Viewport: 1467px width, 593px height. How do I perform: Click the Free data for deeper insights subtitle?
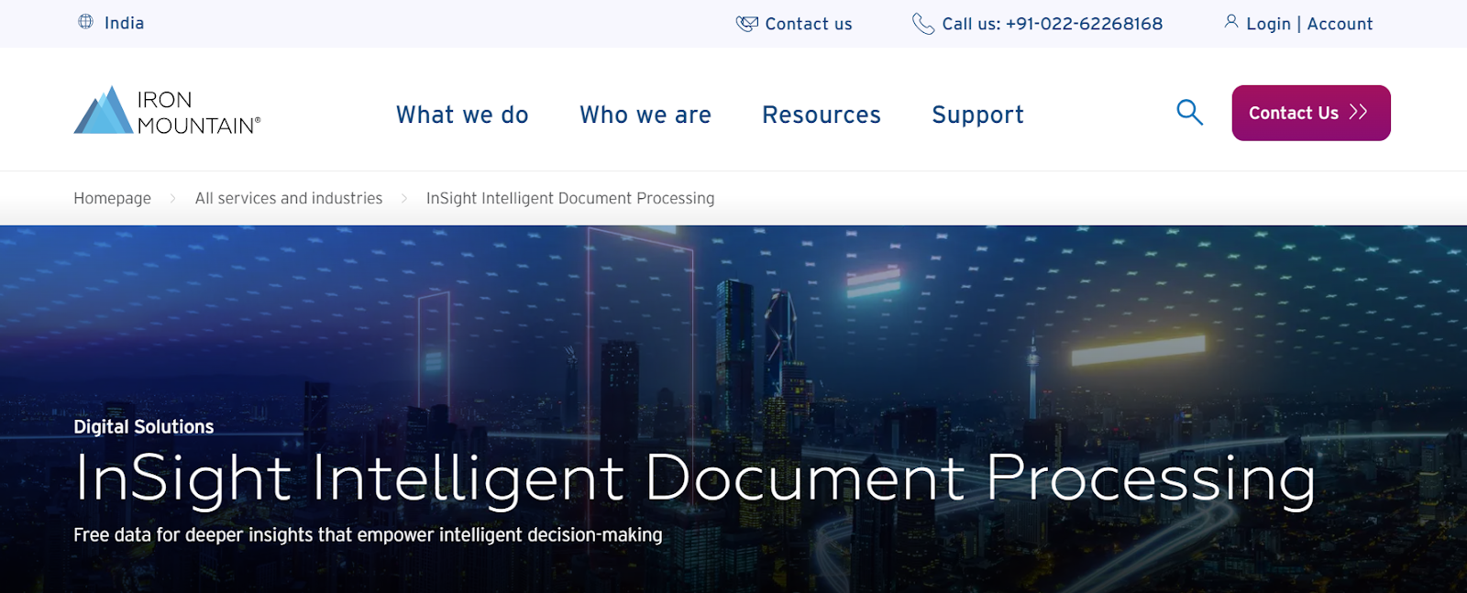[368, 534]
